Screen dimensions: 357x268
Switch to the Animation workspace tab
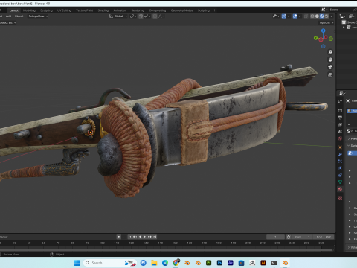pyautogui.click(x=120, y=10)
